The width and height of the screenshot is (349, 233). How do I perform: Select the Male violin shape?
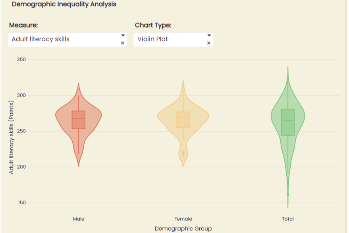point(79,125)
